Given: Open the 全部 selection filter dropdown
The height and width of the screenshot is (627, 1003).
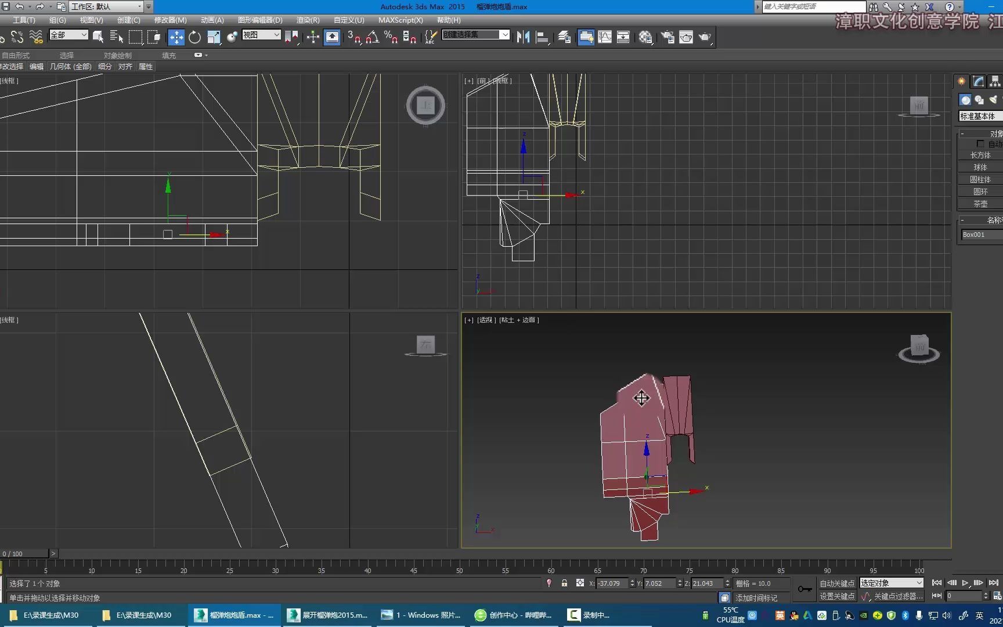Looking at the screenshot, I should [68, 35].
